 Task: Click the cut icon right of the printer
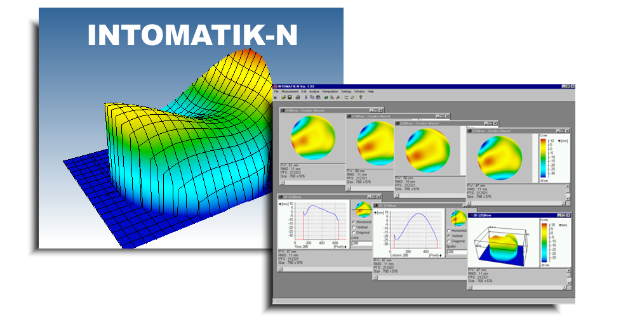point(306,98)
